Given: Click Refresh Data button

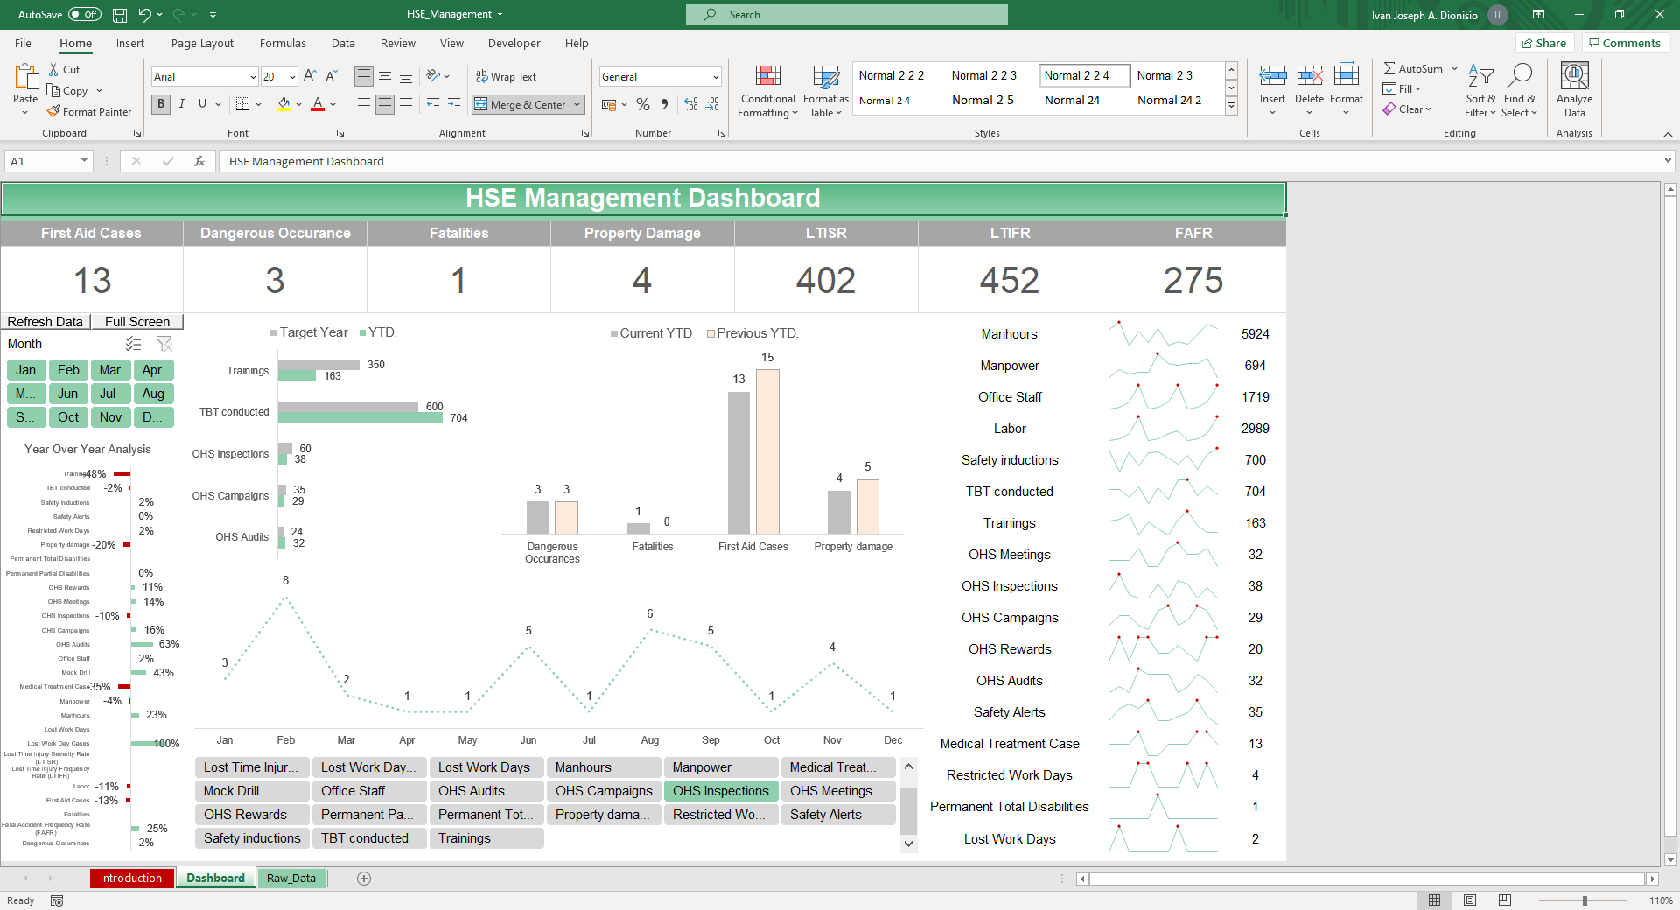Looking at the screenshot, I should [x=45, y=322].
